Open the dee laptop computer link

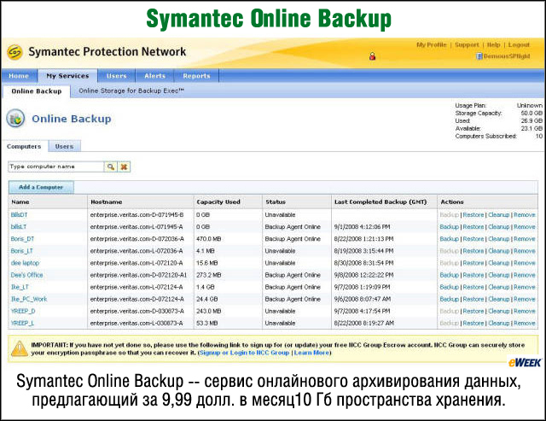(x=25, y=263)
